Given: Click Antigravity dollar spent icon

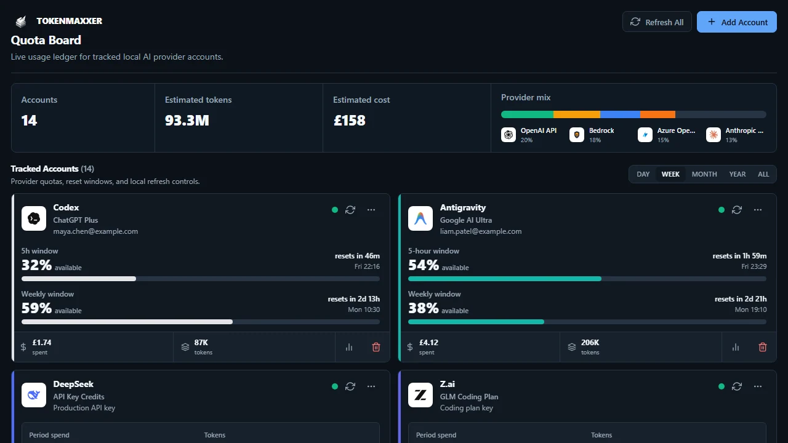Looking at the screenshot, I should (x=410, y=347).
